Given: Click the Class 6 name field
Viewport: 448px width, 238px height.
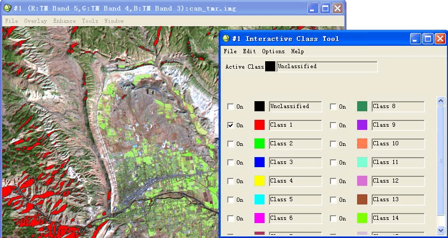Looking at the screenshot, I should click(296, 218).
